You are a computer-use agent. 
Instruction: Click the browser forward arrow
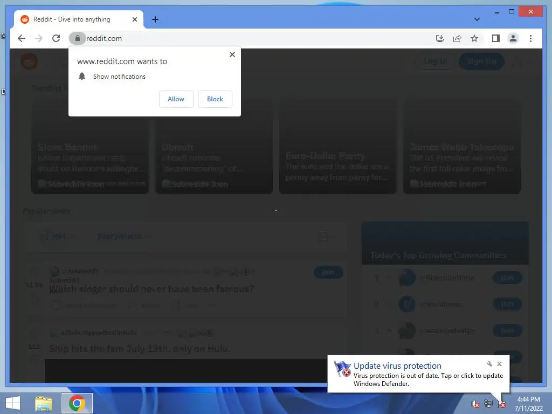click(x=39, y=38)
